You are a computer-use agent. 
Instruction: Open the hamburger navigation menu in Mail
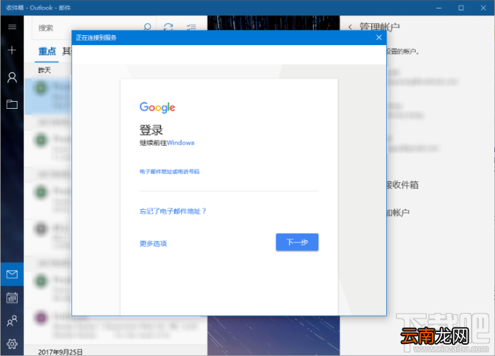coord(12,27)
